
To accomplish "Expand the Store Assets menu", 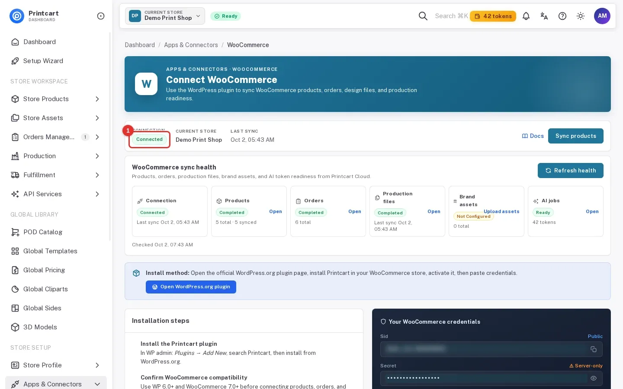I will [56, 118].
